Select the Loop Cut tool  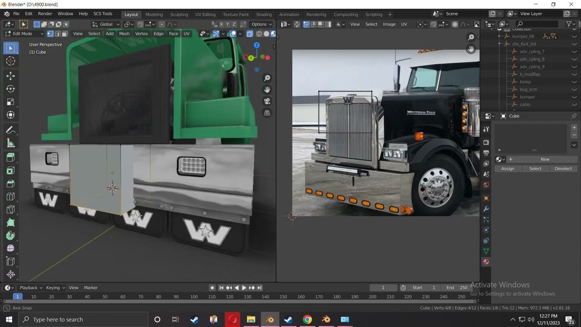pyautogui.click(x=11, y=197)
